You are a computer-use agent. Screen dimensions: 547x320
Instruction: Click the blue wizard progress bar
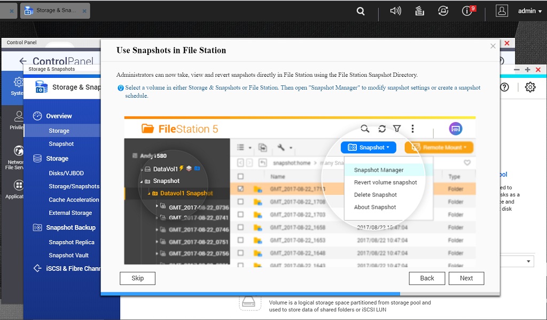pyautogui.click(x=251, y=294)
